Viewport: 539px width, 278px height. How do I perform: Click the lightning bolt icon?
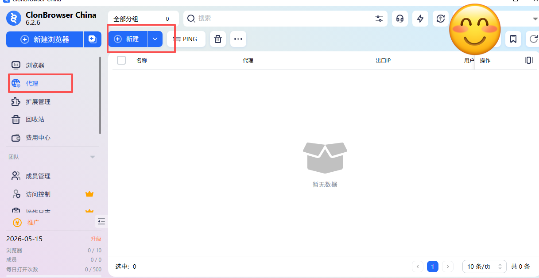pos(420,19)
